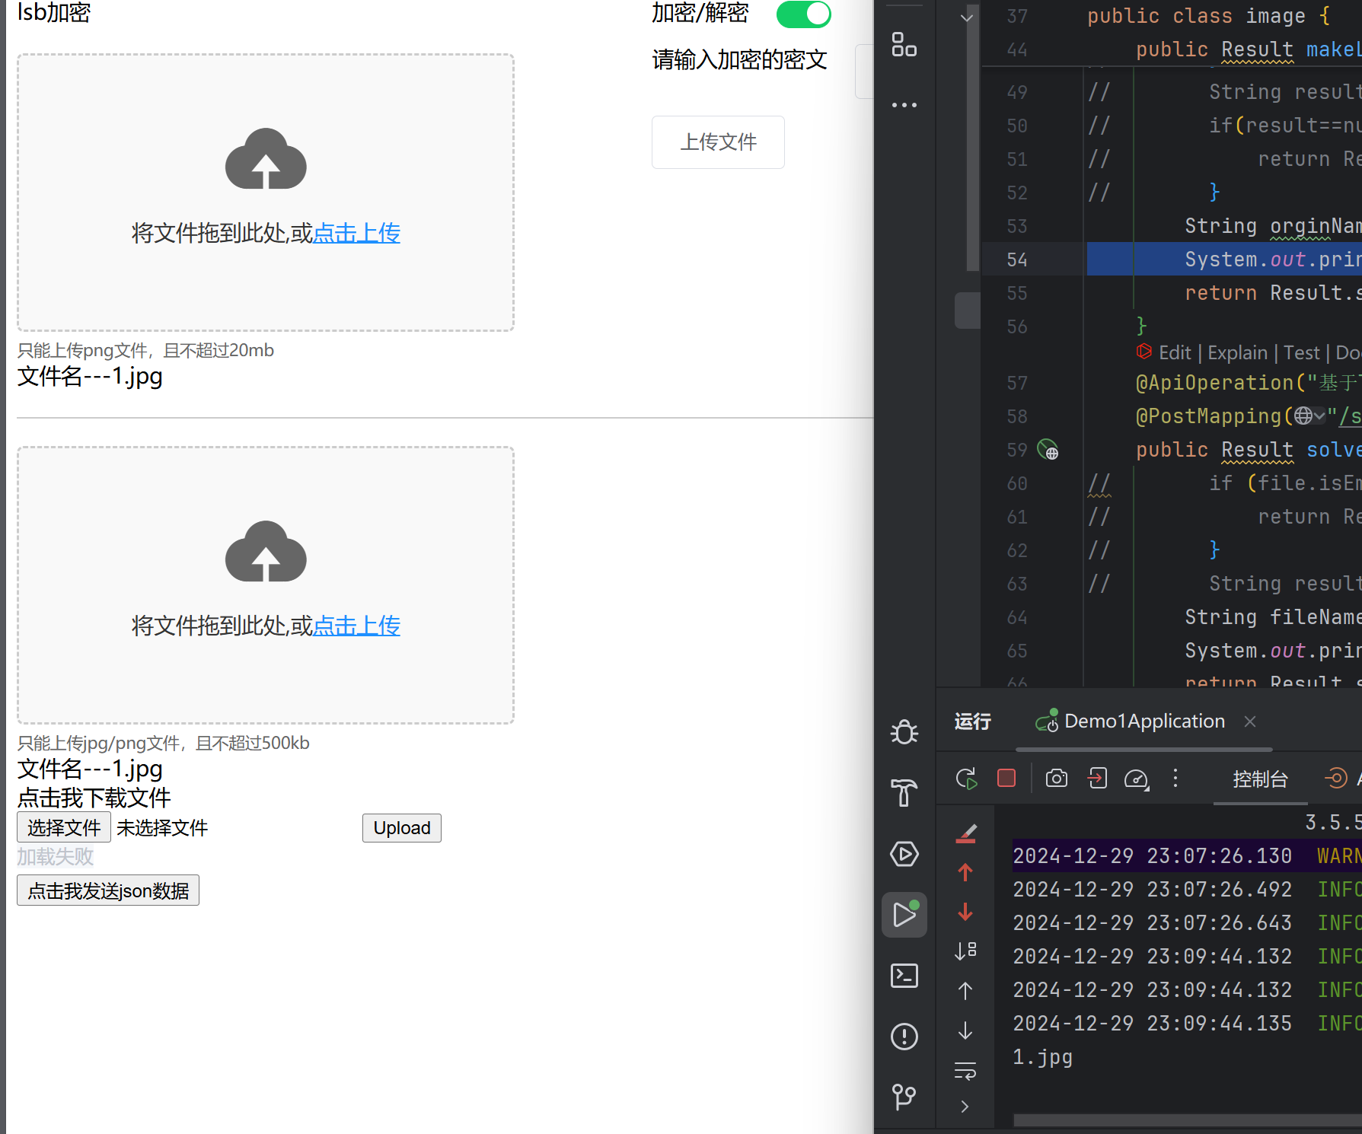Open the More tool windows ellipsis in IDE
1362x1134 pixels.
point(904,105)
